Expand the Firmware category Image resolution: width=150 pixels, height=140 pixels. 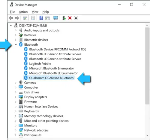coord(16,102)
